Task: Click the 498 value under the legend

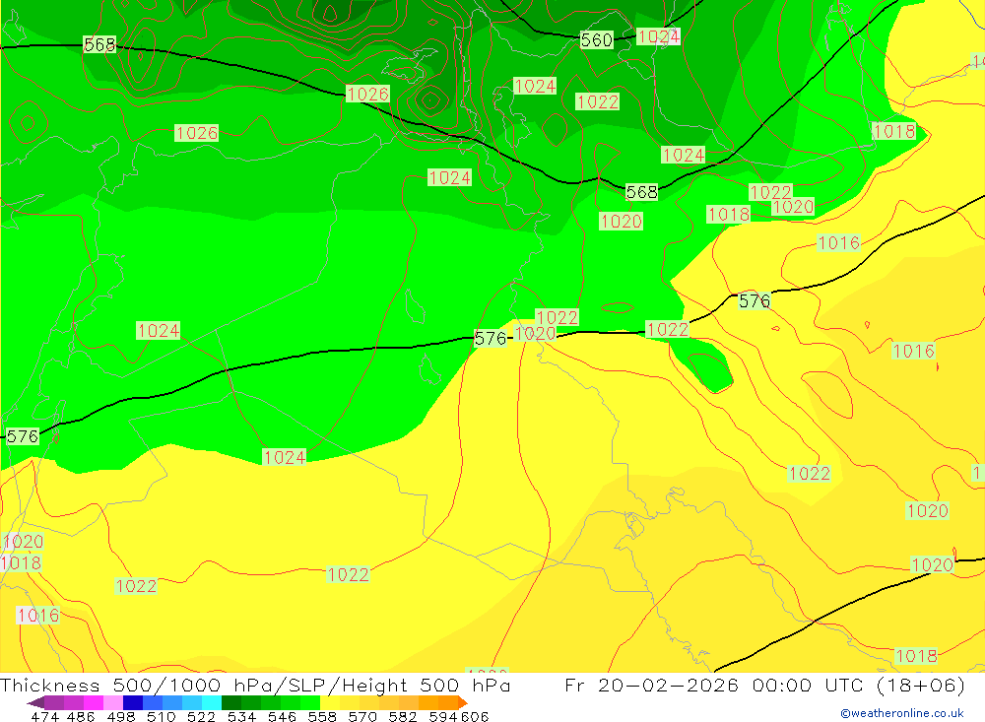Action: click(120, 716)
